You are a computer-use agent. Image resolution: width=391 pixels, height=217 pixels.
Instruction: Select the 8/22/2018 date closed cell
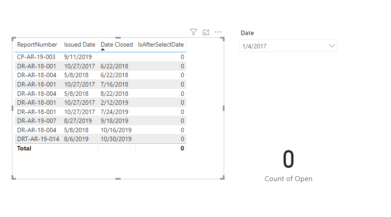click(x=114, y=94)
